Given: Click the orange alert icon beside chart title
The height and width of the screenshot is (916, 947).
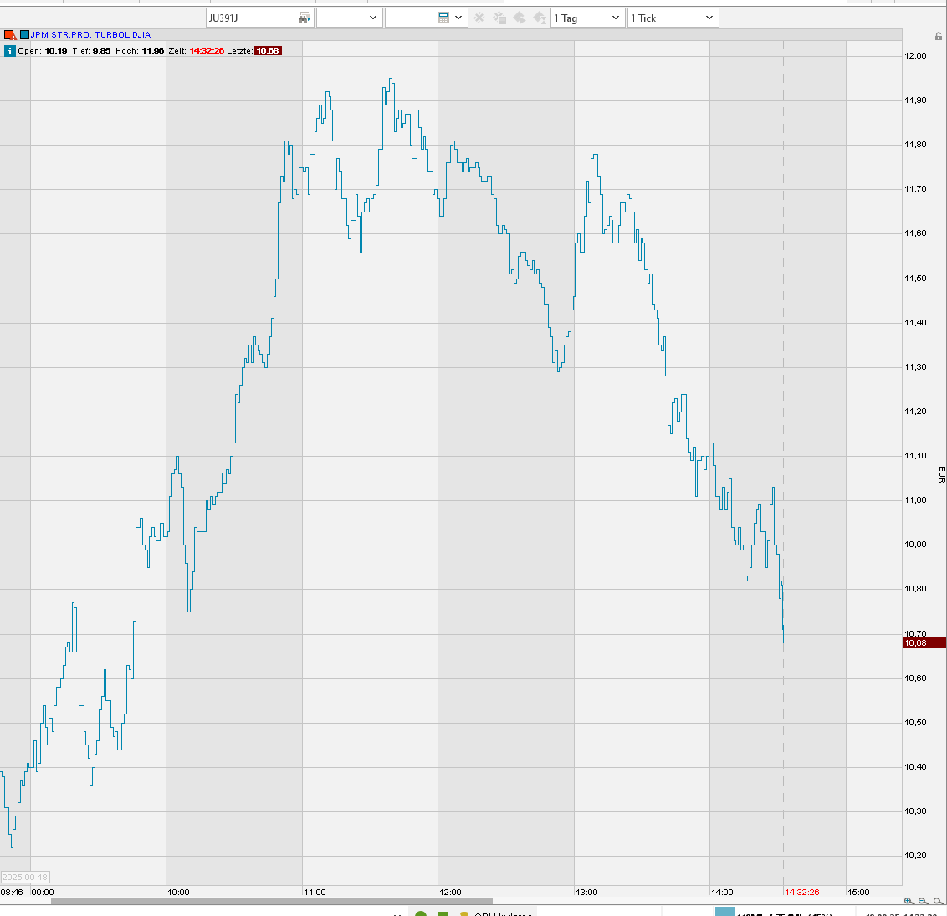Looking at the screenshot, I should pyautogui.click(x=10, y=35).
